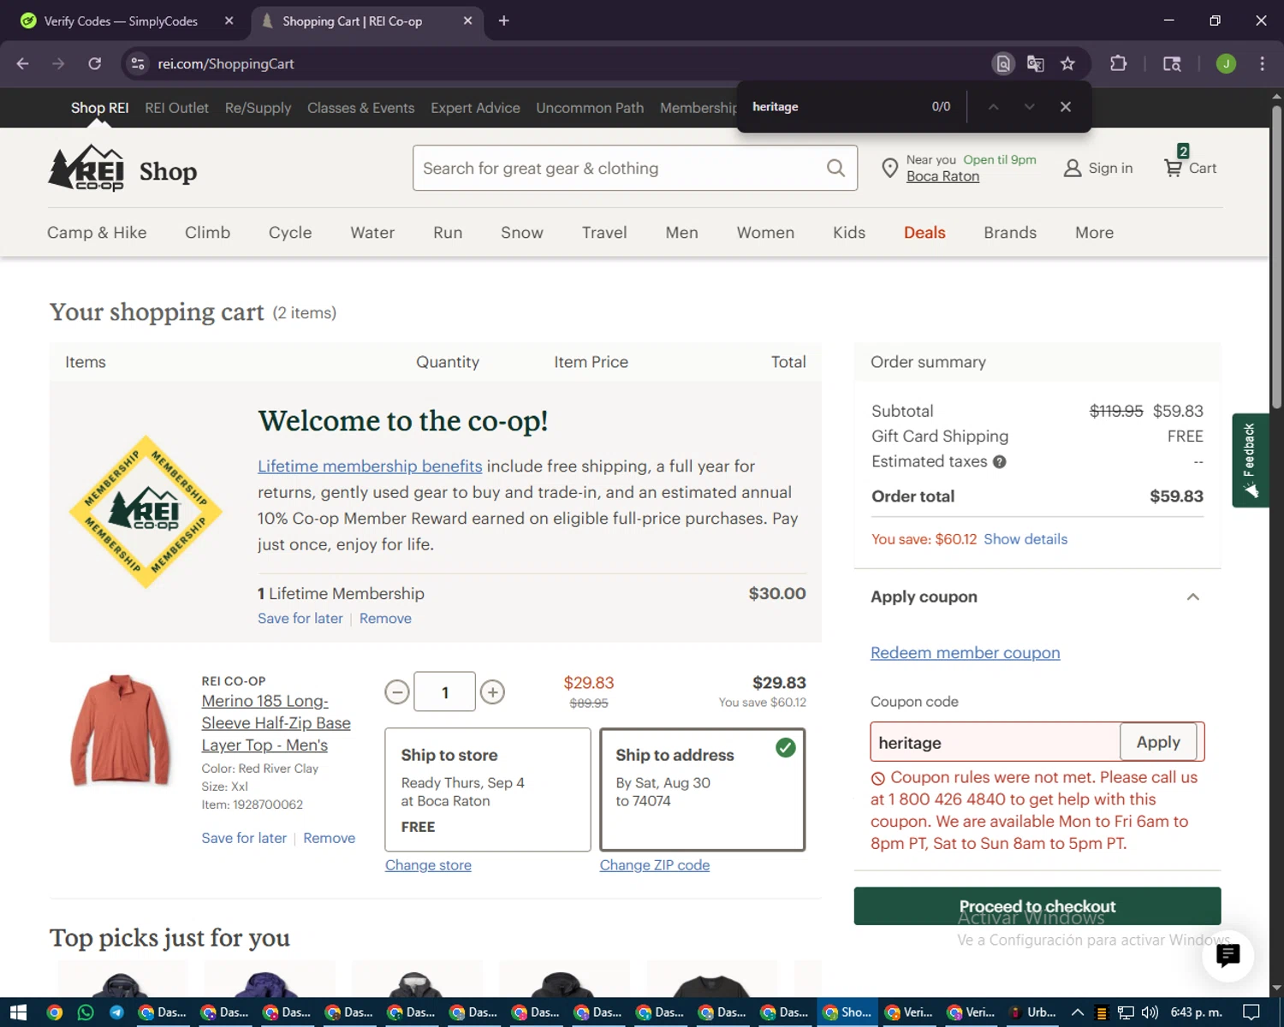
Task: Open WhatsApp from taskbar
Action: pyautogui.click(x=86, y=1012)
